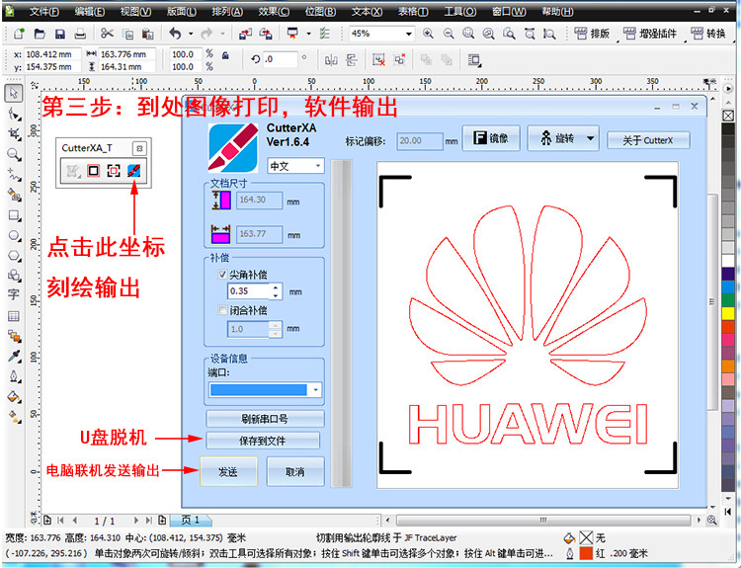Open the 编辑(E) menu
Screen dimensions: 741x568
90,11
